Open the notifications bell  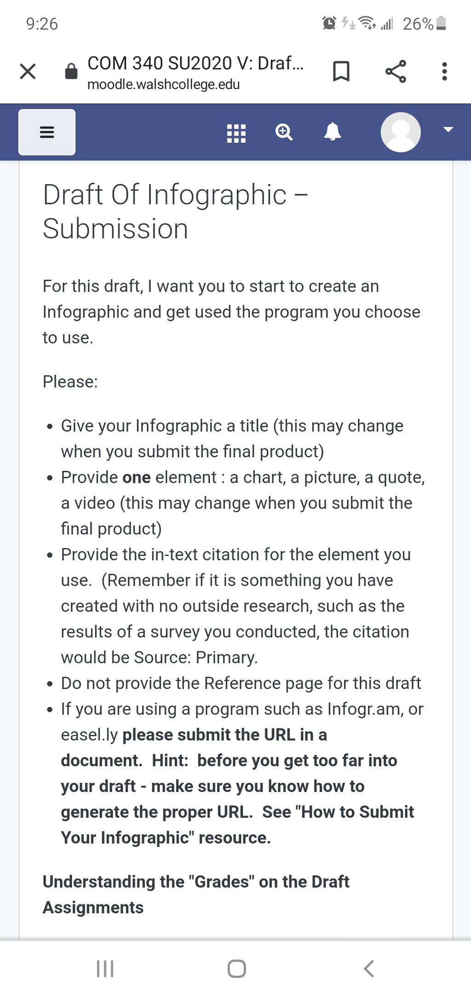pyautogui.click(x=333, y=132)
